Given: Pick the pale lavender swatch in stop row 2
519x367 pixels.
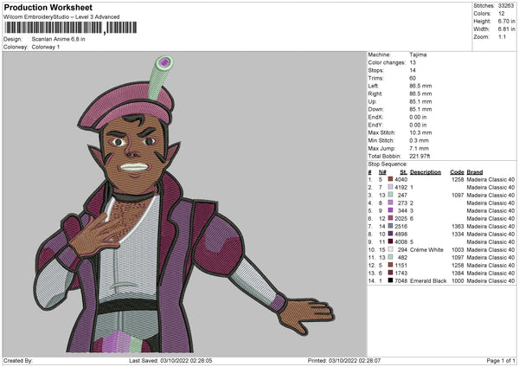Looking at the screenshot, I should click(x=391, y=187).
